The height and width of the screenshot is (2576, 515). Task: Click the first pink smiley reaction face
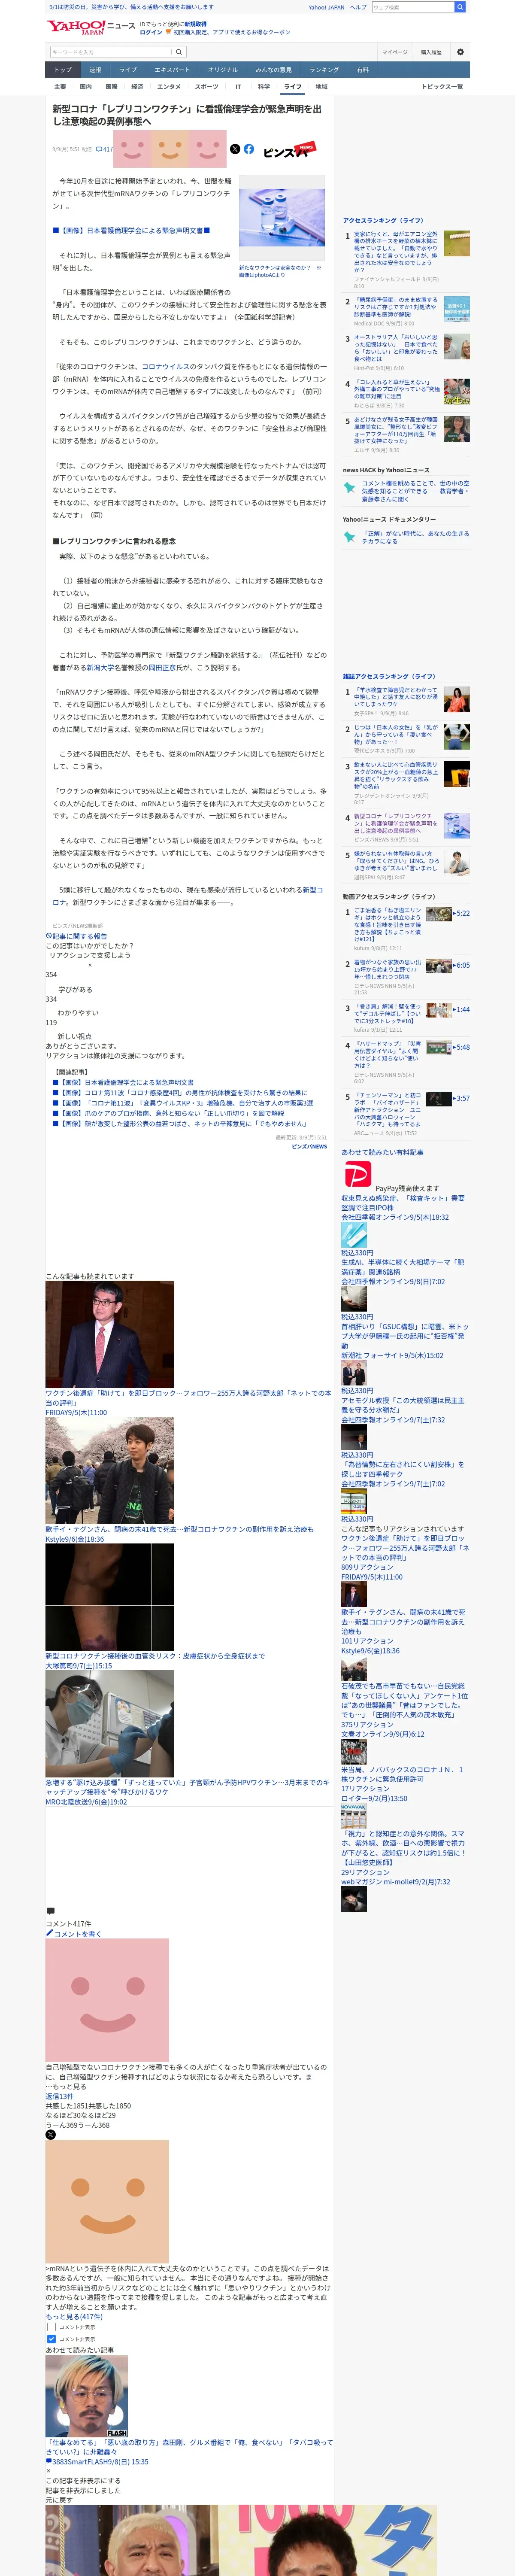point(132,149)
